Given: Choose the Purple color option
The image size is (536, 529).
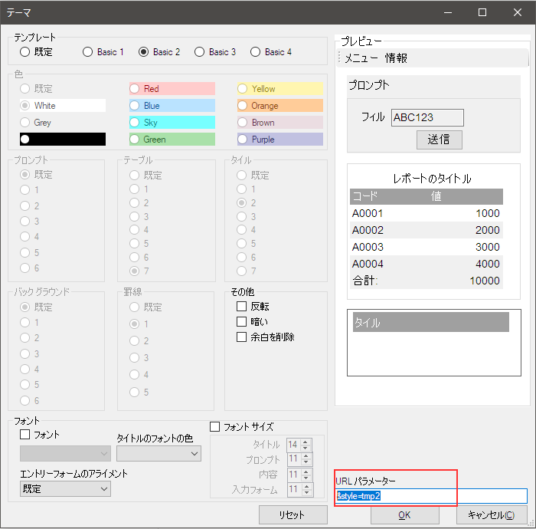Looking at the screenshot, I should pyautogui.click(x=280, y=140).
